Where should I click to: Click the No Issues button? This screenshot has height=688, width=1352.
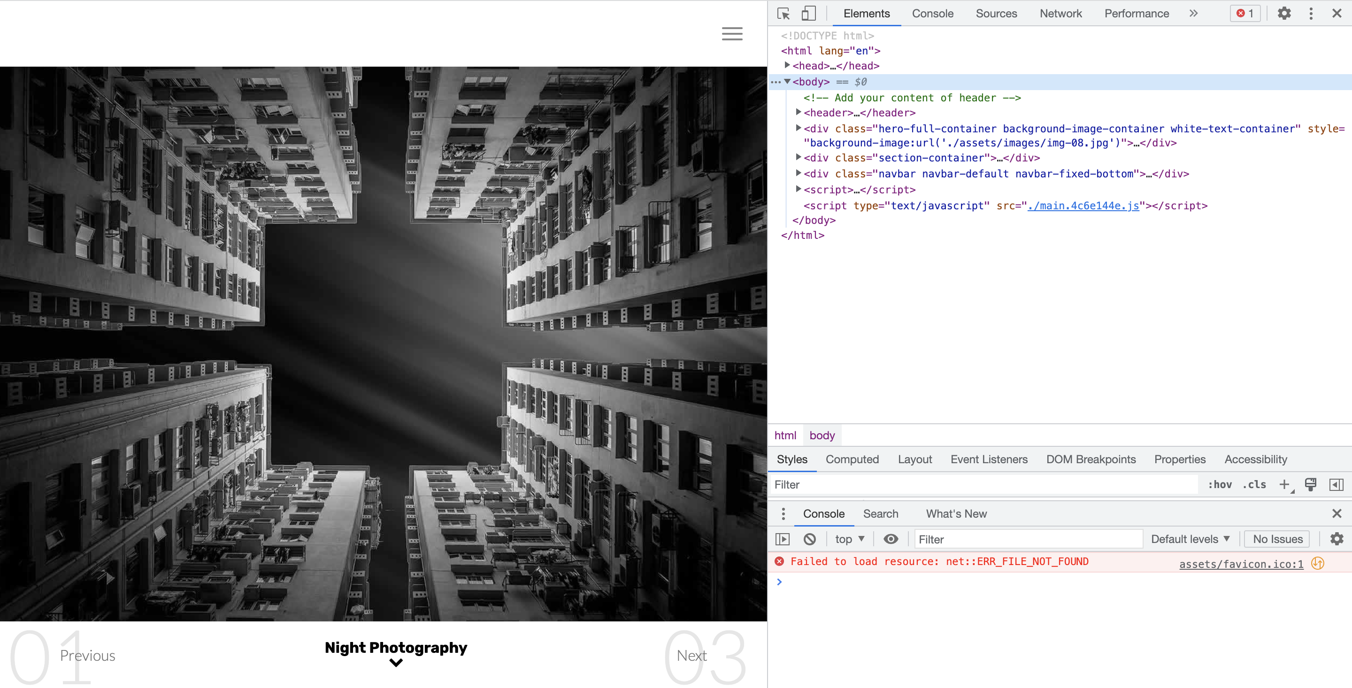pos(1277,539)
